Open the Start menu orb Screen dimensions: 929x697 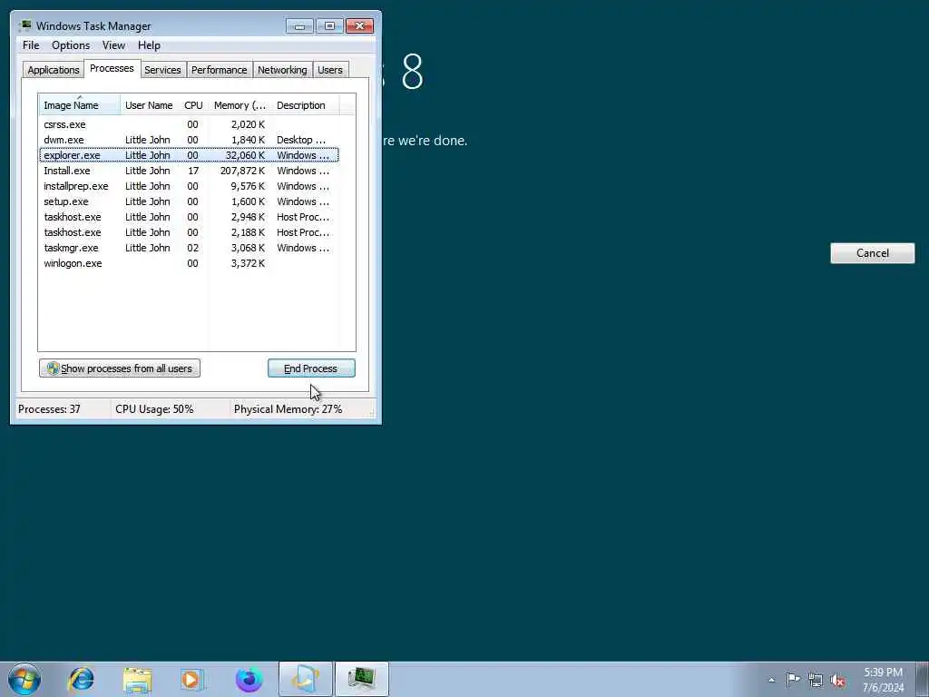(x=24, y=679)
